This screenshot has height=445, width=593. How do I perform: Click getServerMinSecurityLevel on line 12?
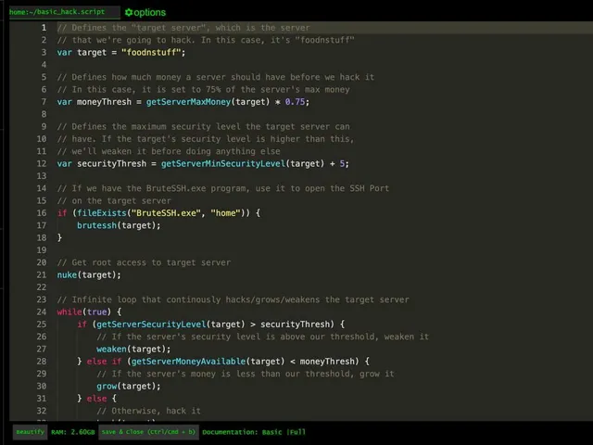point(223,163)
